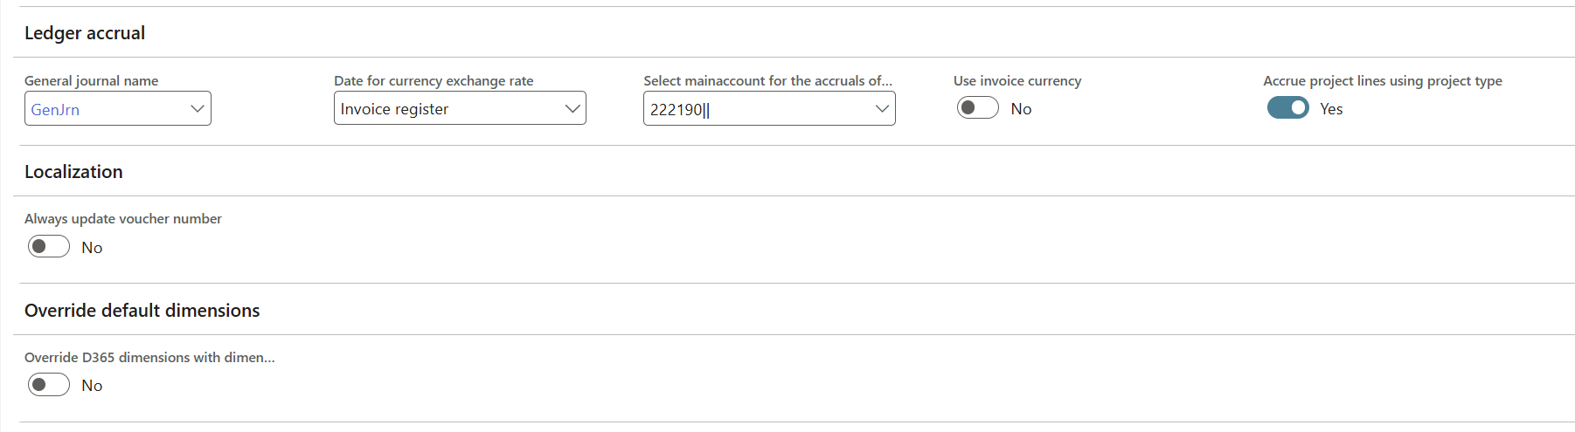The height and width of the screenshot is (432, 1575).
Task: Open the General journal name dropdown arrow
Action: pyautogui.click(x=197, y=109)
